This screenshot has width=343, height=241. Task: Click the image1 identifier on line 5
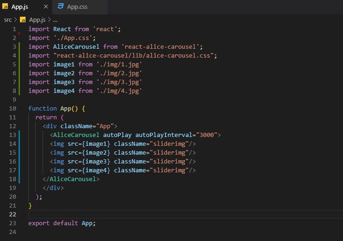click(x=64, y=65)
